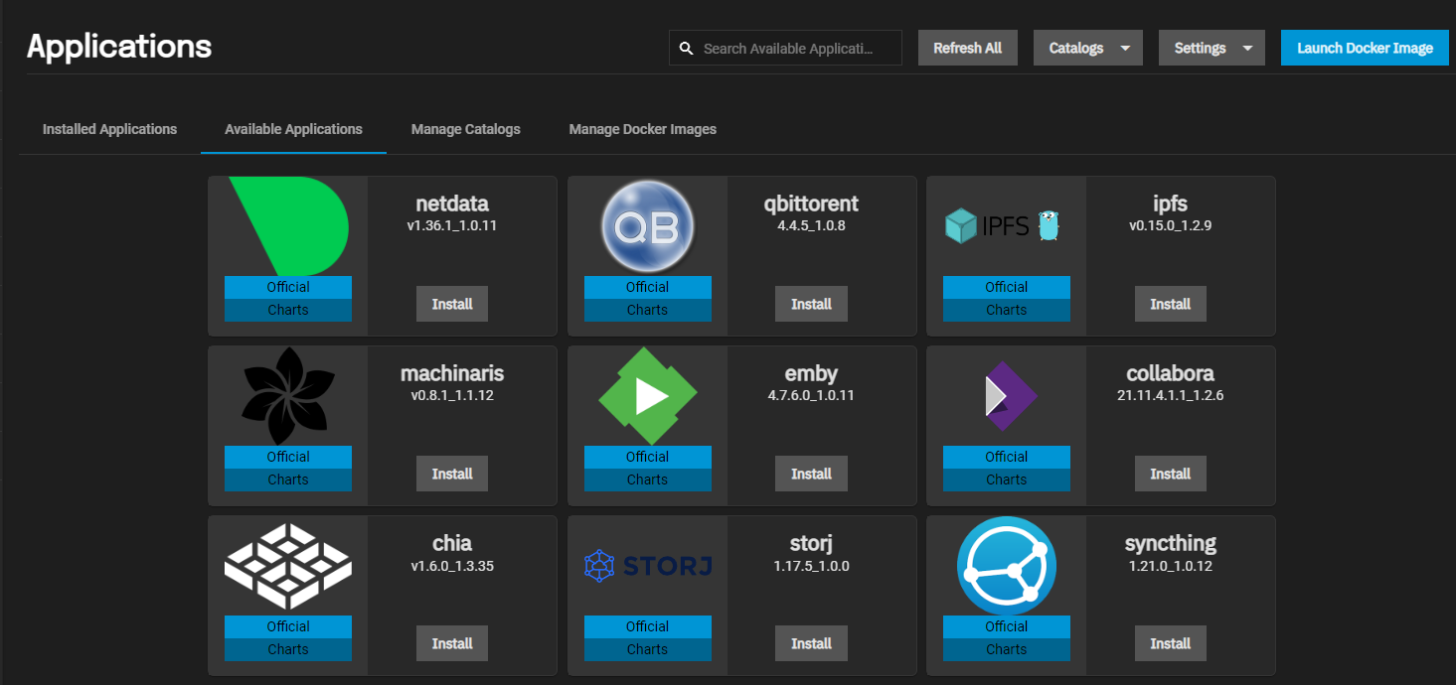1456x685 pixels.
Task: Install the machinaris application
Action: point(452,474)
